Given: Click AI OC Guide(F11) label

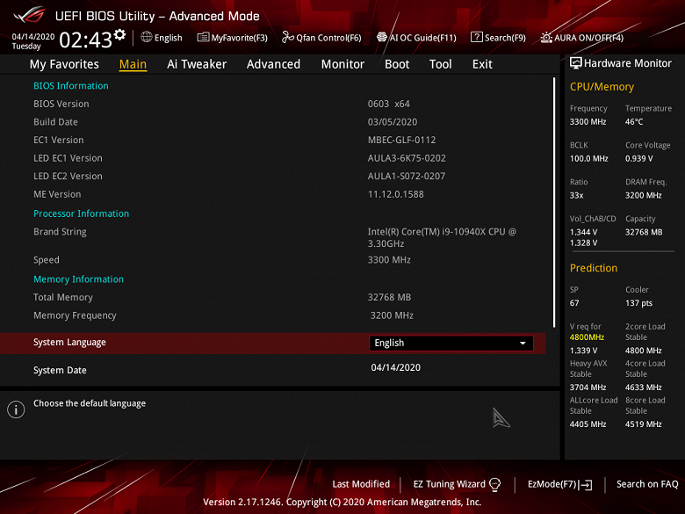Looking at the screenshot, I should (423, 38).
